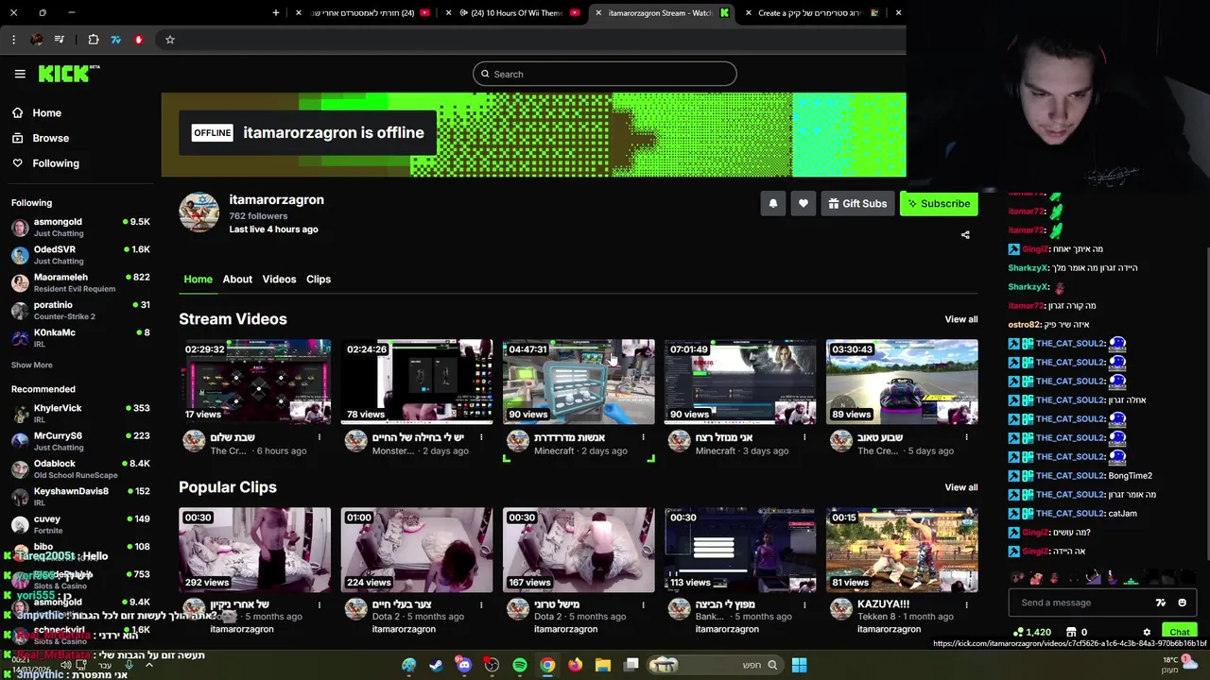Open Odablock in Recommended list

click(80, 468)
